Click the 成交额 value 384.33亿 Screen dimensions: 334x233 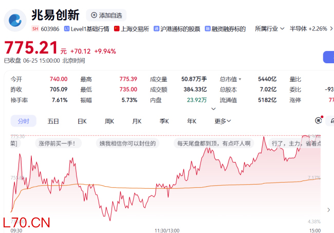[195, 89]
